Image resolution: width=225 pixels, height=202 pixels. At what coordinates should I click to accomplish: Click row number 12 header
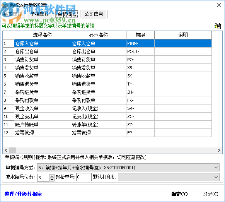tap(9, 133)
